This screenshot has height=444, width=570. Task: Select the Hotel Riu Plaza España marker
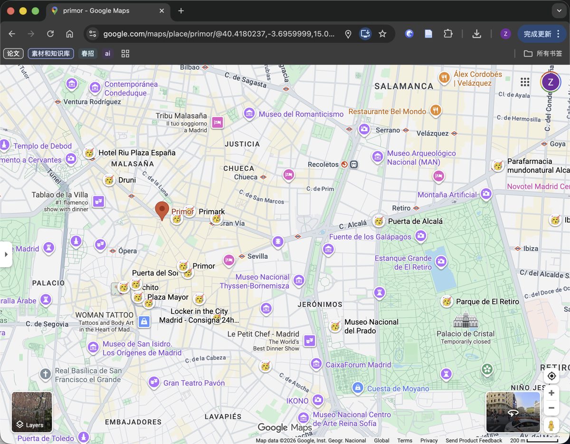click(89, 153)
